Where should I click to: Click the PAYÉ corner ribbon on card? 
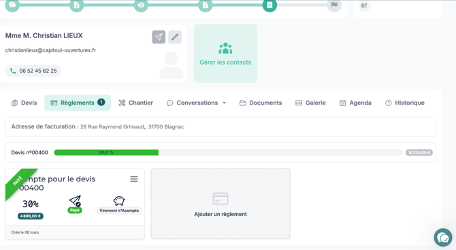click(18, 181)
